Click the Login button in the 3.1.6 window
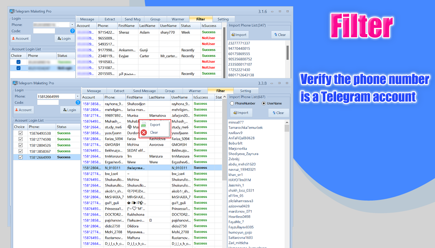This screenshot has height=248, width=435. tap(64, 38)
